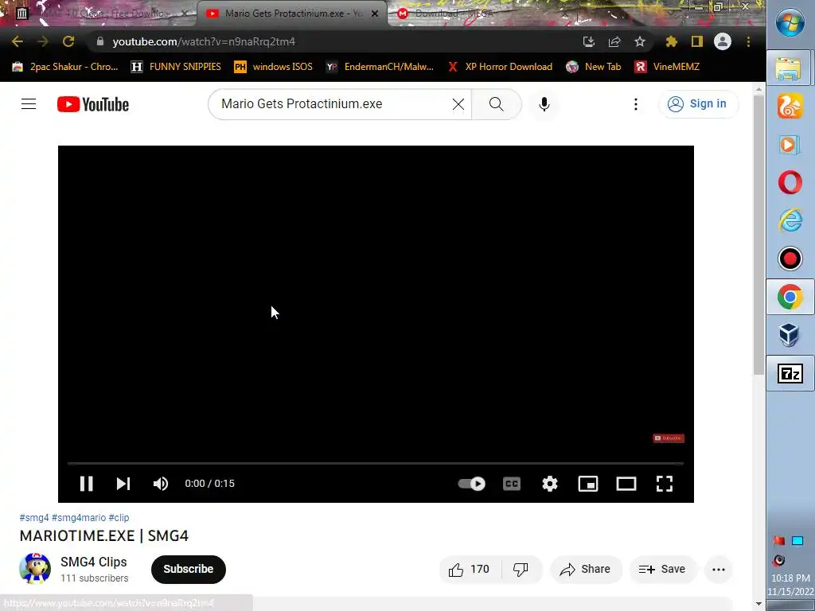This screenshot has height=611, width=815.
Task: Mute the video volume
Action: coord(161,484)
